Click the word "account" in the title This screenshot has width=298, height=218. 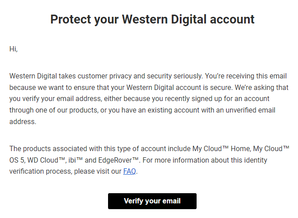[x=232, y=19]
